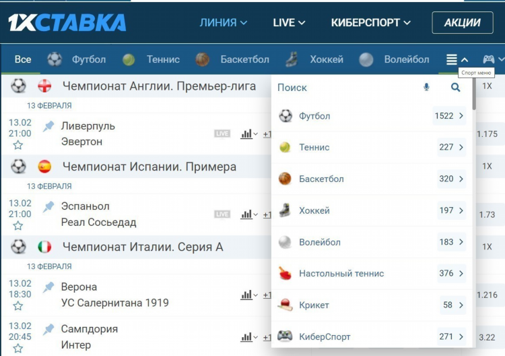This screenshot has width=505, height=356.
Task: Open the Ливерпуль vs Эвертон match
Action: [88, 133]
